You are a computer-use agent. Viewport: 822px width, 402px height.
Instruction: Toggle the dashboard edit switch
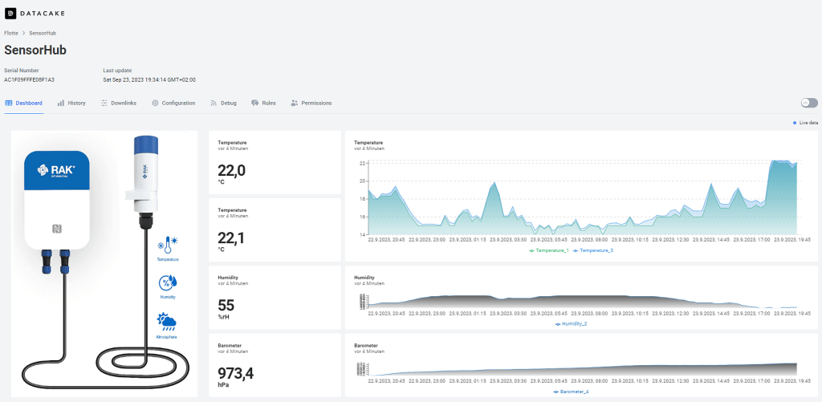808,103
